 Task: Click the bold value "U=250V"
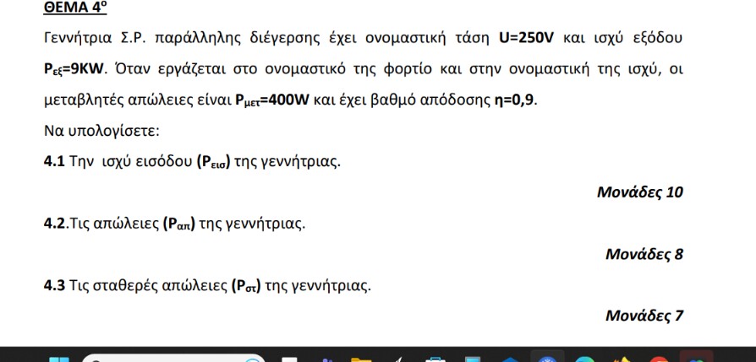pos(527,38)
